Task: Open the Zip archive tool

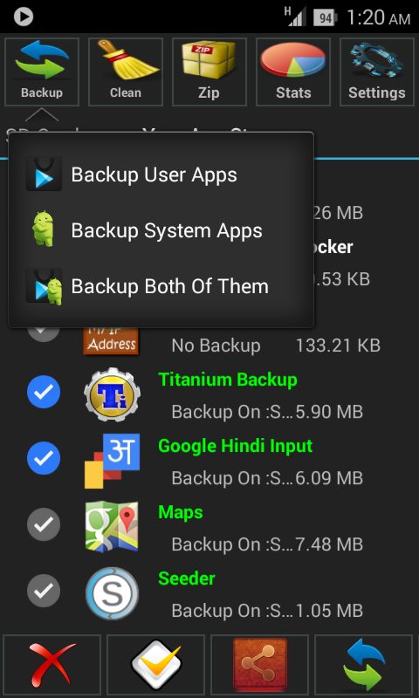Action: pos(209,72)
